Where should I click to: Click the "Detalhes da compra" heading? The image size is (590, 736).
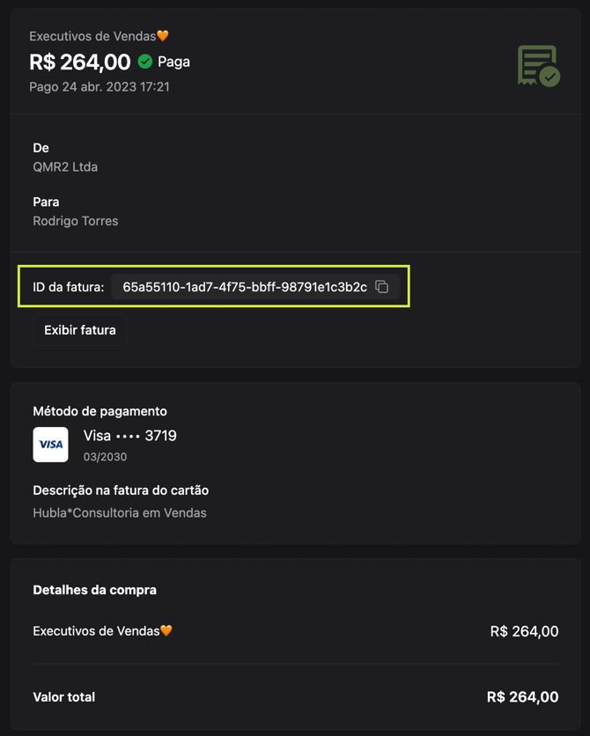coord(94,590)
